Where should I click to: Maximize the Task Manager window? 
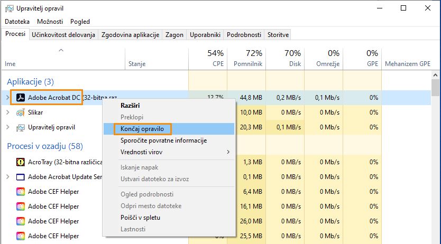[x=403, y=8]
